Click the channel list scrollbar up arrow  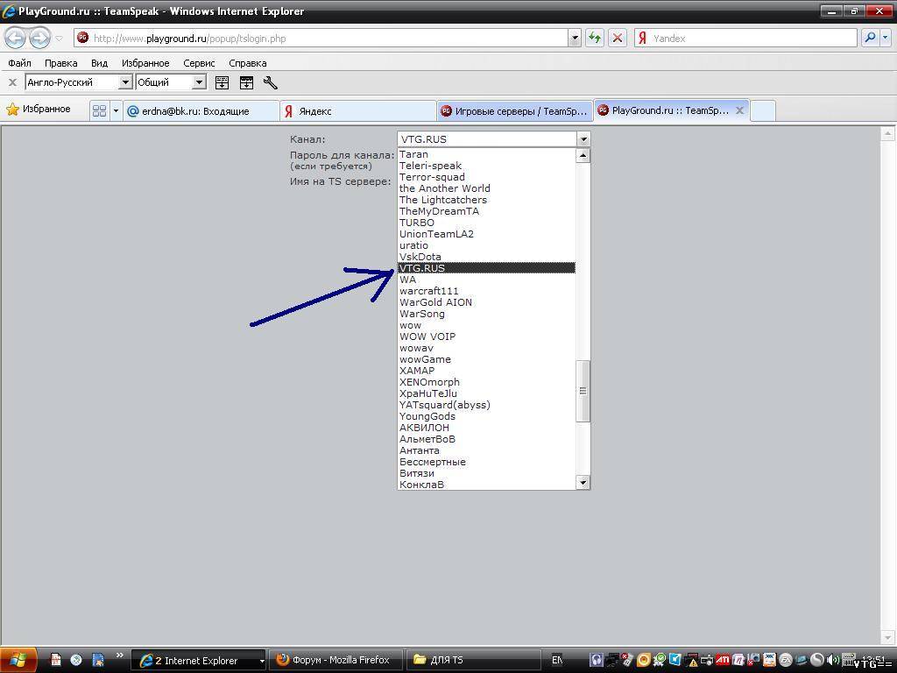click(583, 155)
